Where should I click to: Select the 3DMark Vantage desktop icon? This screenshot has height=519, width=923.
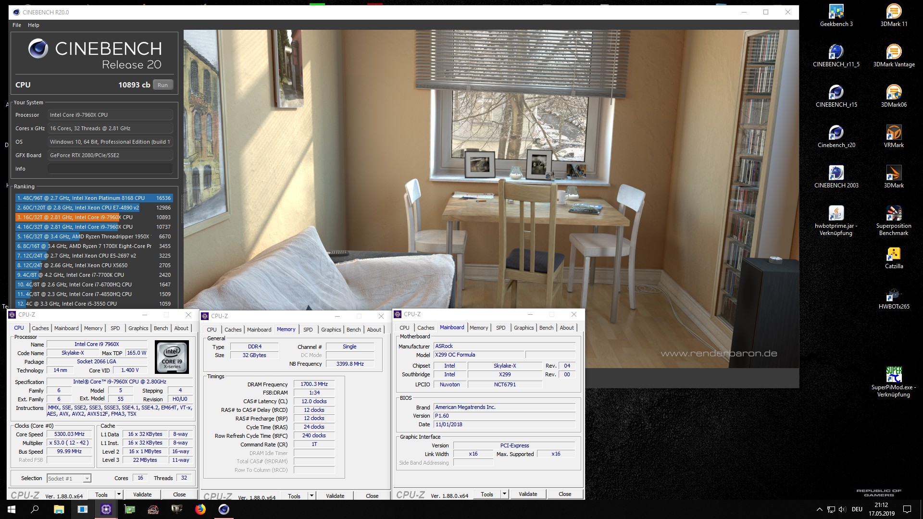[x=894, y=56]
